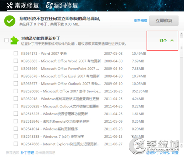184x157 pixels.
Task: Click the patch name KB963669 - Microsoft Office PowerPoint 2007
Action: coord(60,69)
